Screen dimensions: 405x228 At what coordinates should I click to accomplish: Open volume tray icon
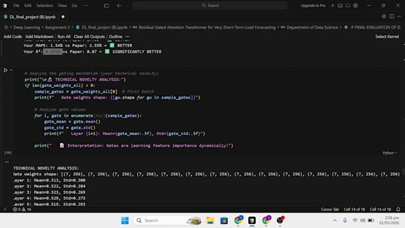363,220
